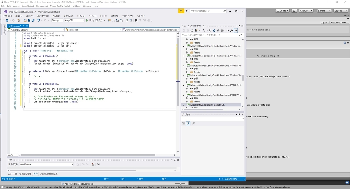Close the Solution Explorer panel

coord(243,26)
